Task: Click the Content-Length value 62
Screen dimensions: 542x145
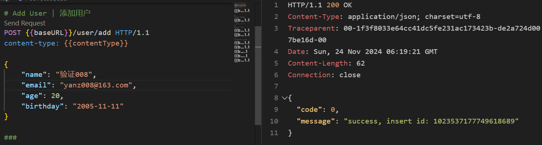Action: point(361,63)
